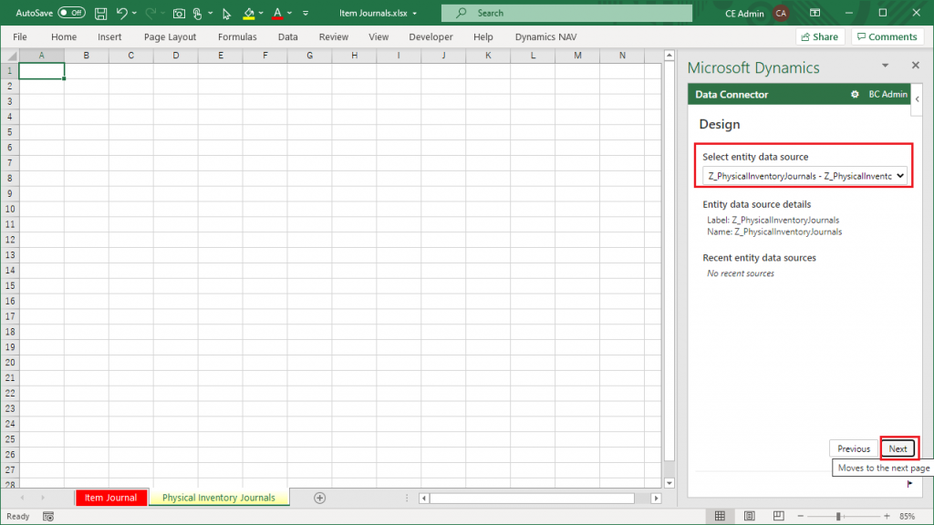Click the Camera screenshot icon
This screenshot has width=934, height=525.
(x=179, y=13)
